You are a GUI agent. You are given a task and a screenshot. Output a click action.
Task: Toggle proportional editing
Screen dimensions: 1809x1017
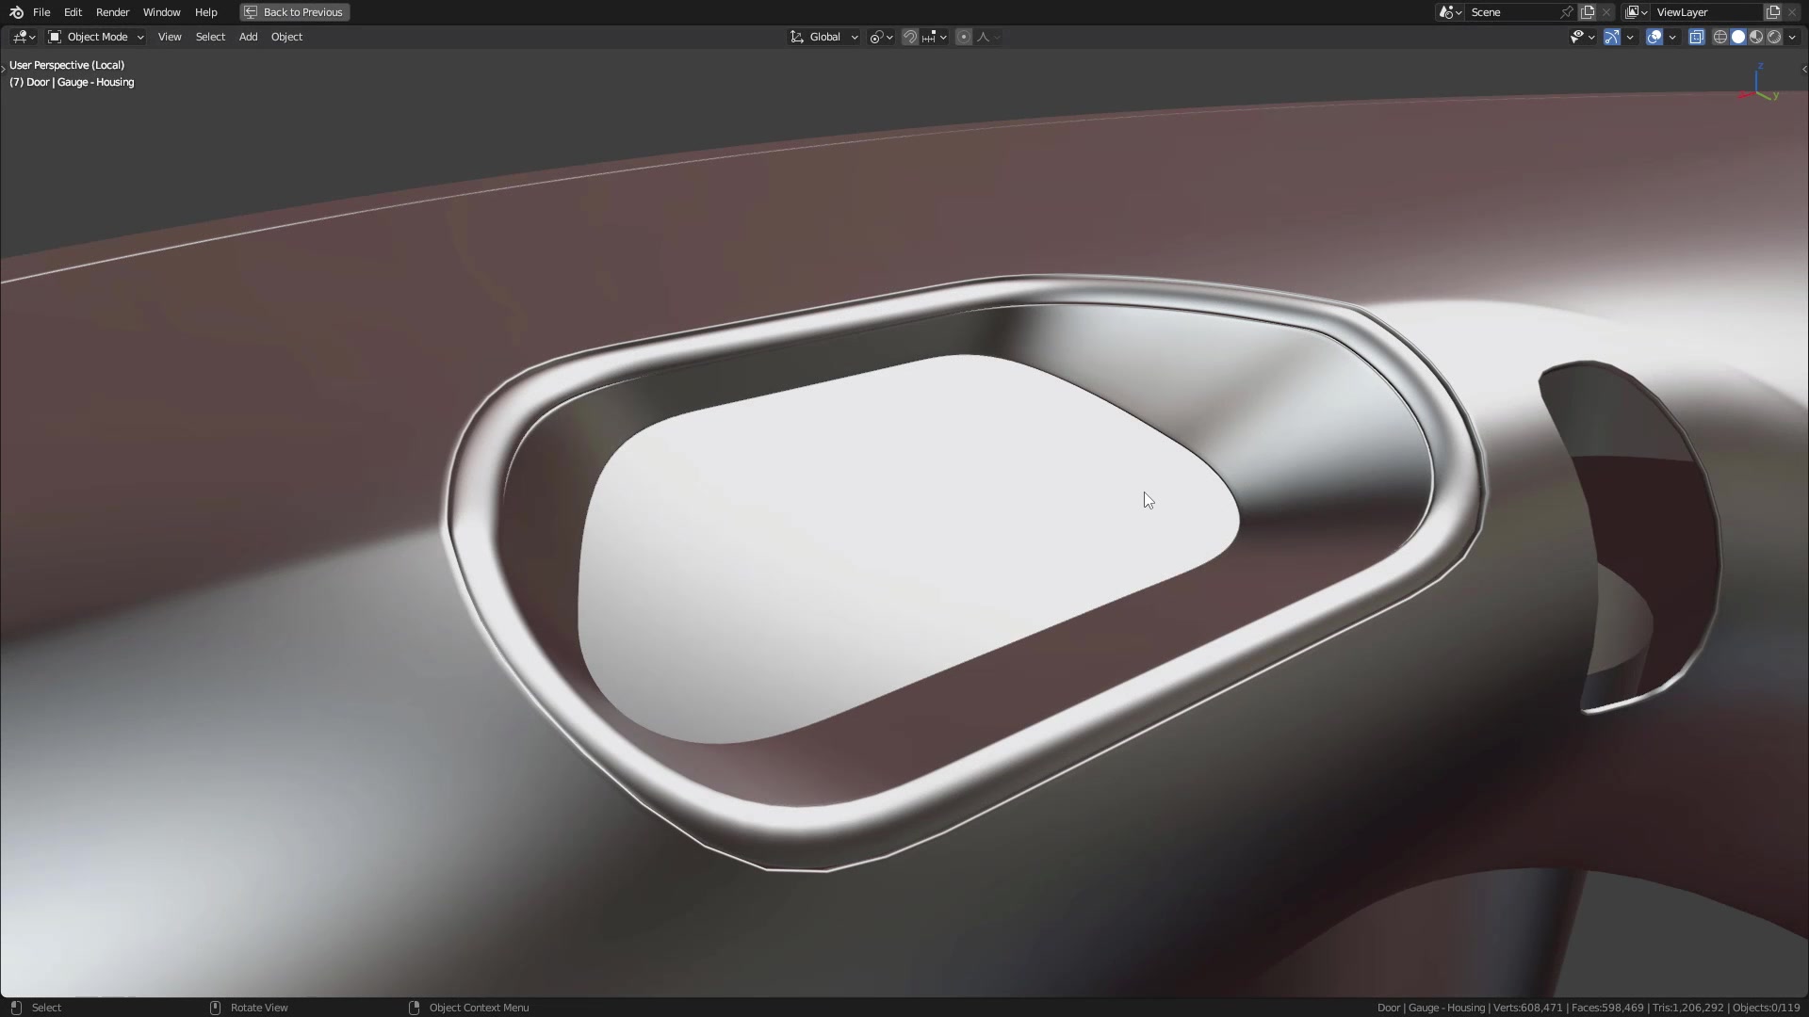964,37
